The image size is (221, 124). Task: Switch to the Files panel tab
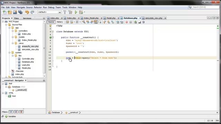pyautogui.click(x=16, y=18)
